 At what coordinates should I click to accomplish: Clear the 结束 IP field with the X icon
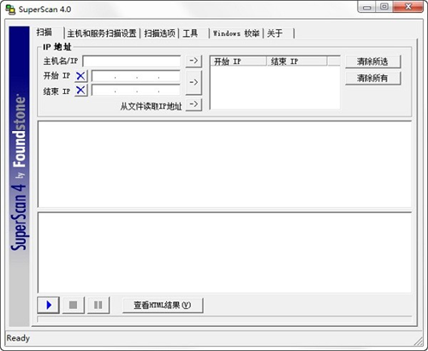(81, 91)
